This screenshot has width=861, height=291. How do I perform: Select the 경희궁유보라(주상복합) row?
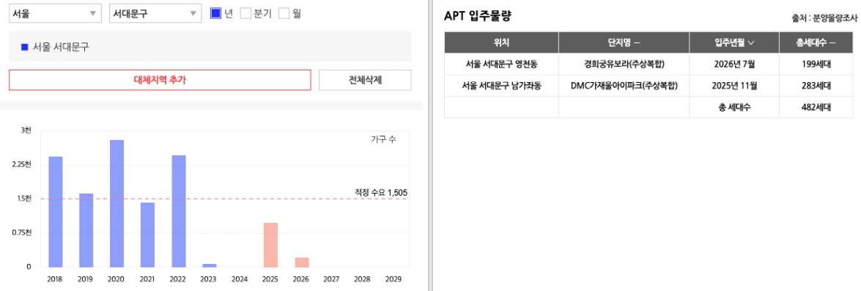pos(648,64)
